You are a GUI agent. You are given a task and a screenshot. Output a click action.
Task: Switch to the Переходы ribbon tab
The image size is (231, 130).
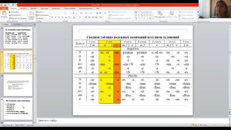[x=44, y=8]
